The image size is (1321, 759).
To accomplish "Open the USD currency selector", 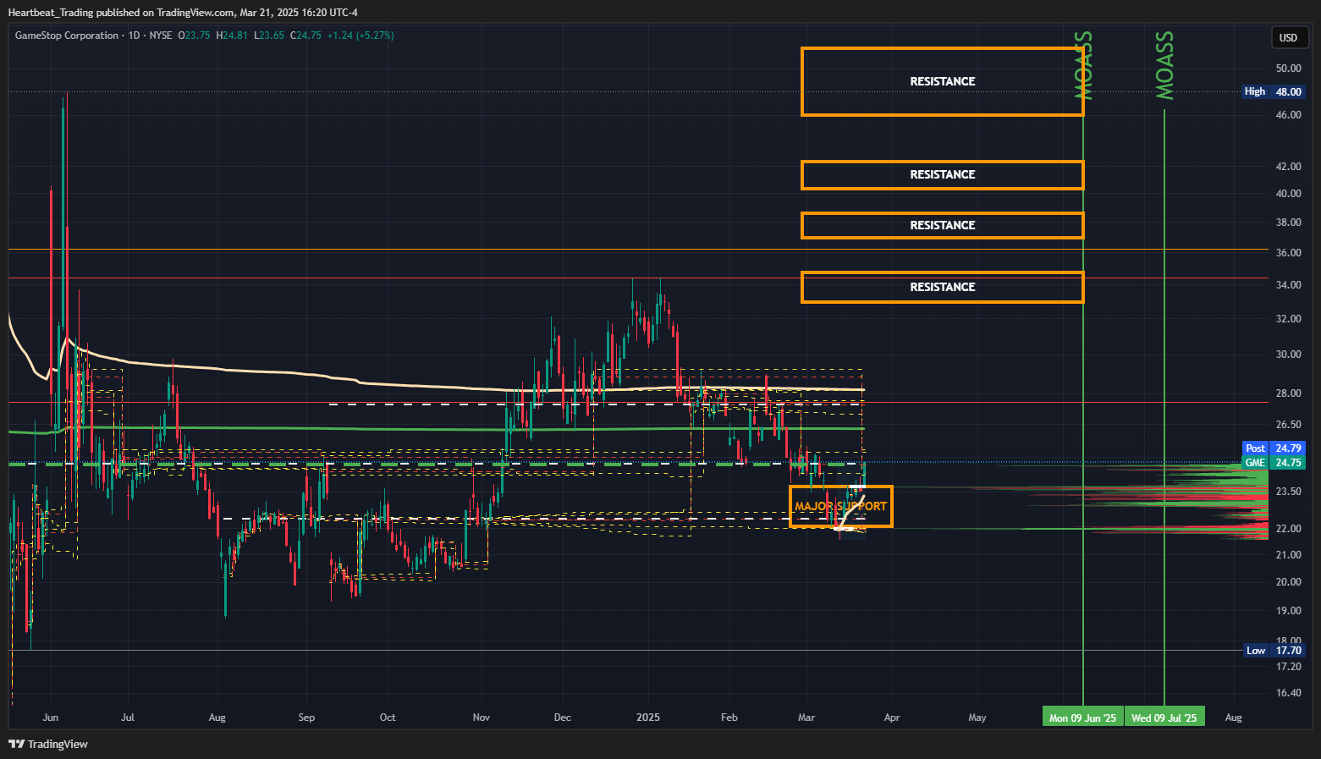I will tap(1288, 37).
